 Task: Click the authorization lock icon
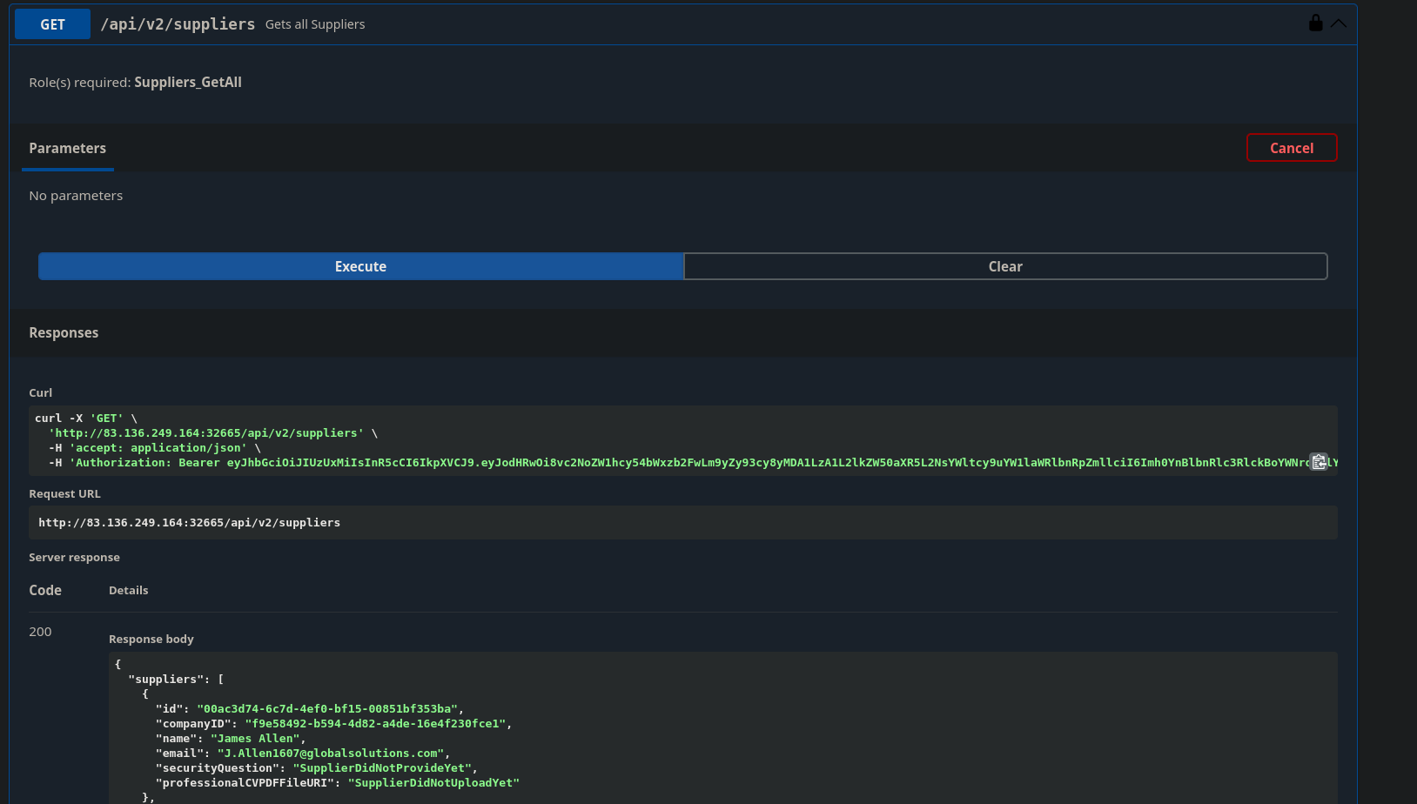(1315, 23)
